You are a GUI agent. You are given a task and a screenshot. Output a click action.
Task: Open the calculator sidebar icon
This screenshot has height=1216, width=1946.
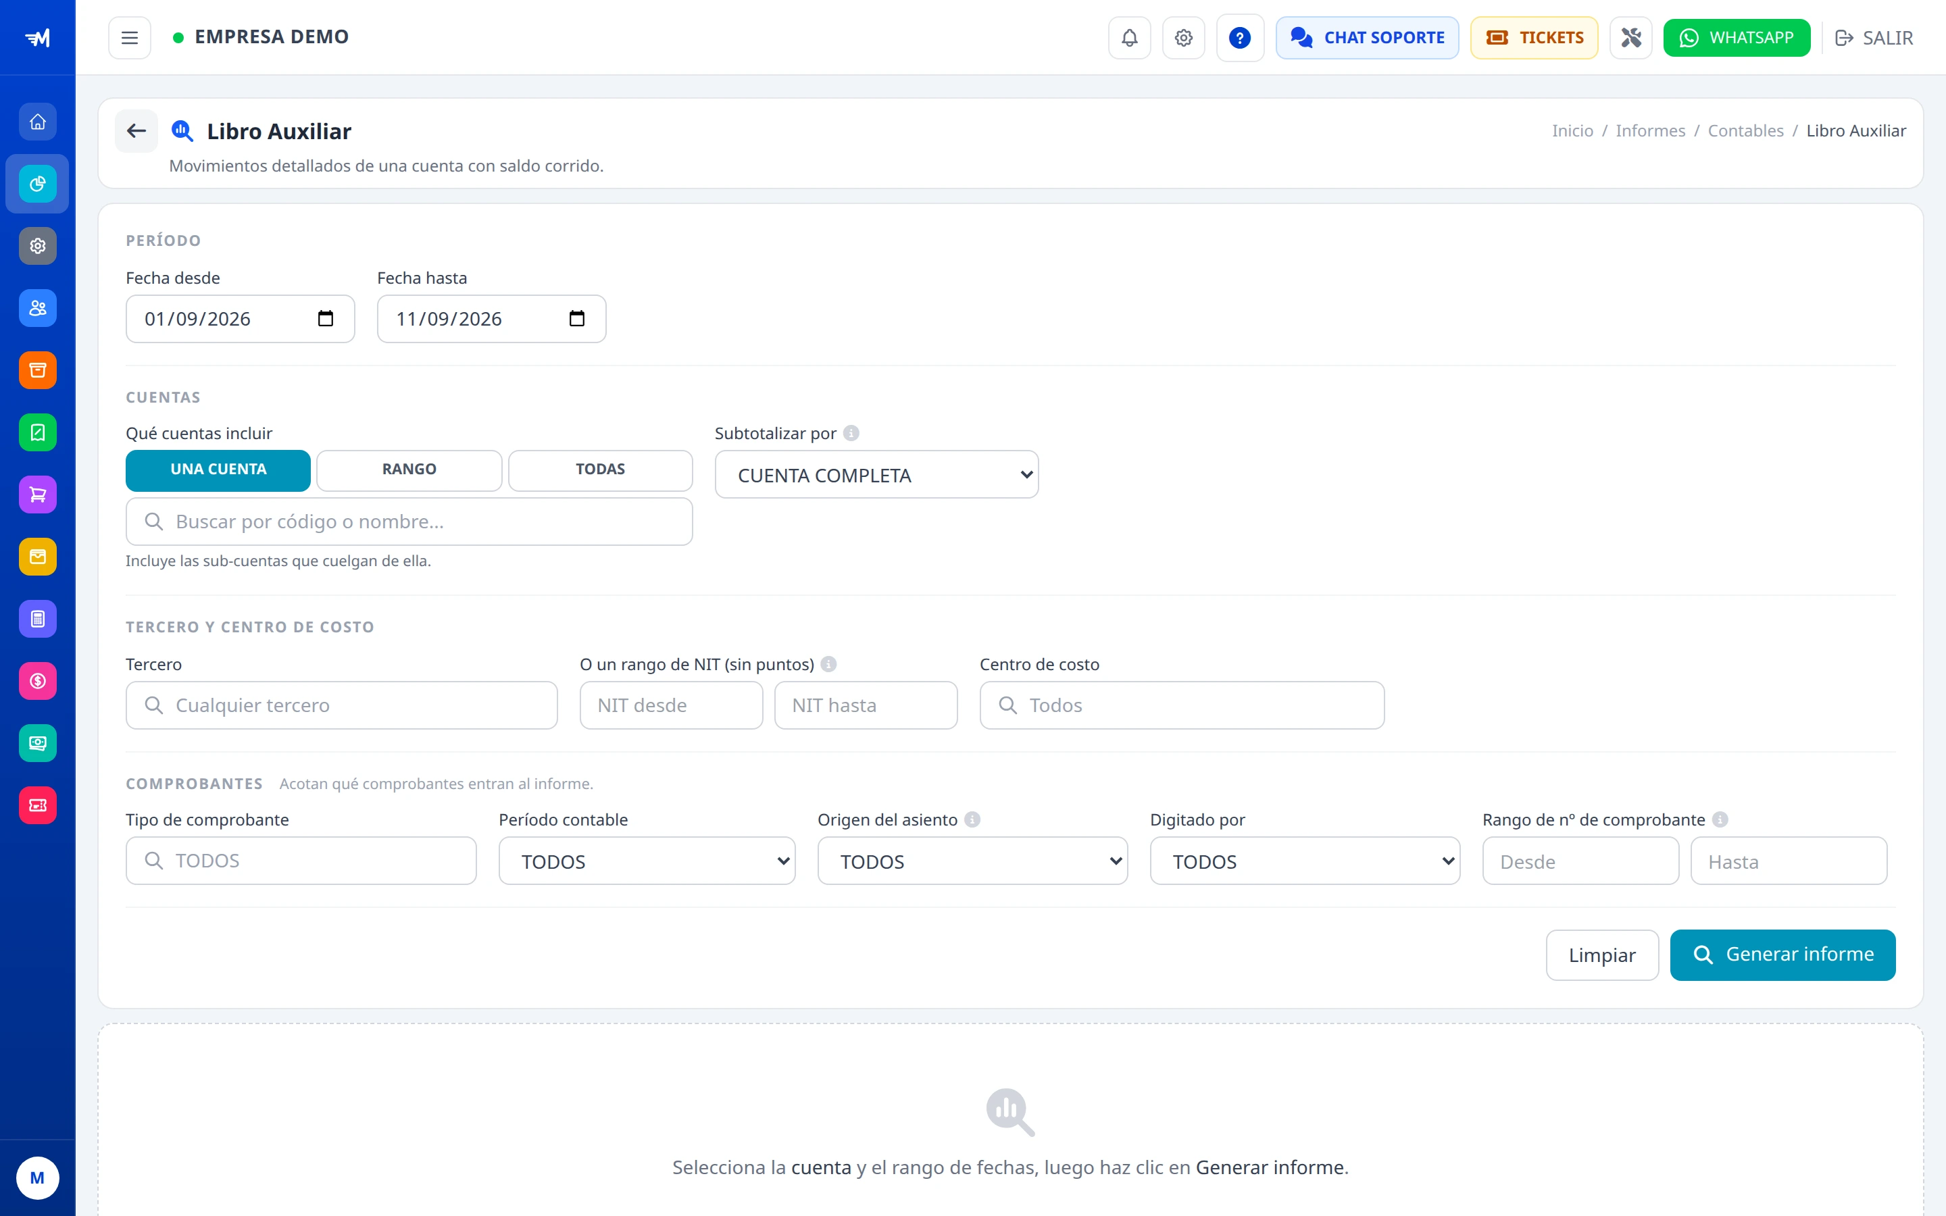coord(38,618)
